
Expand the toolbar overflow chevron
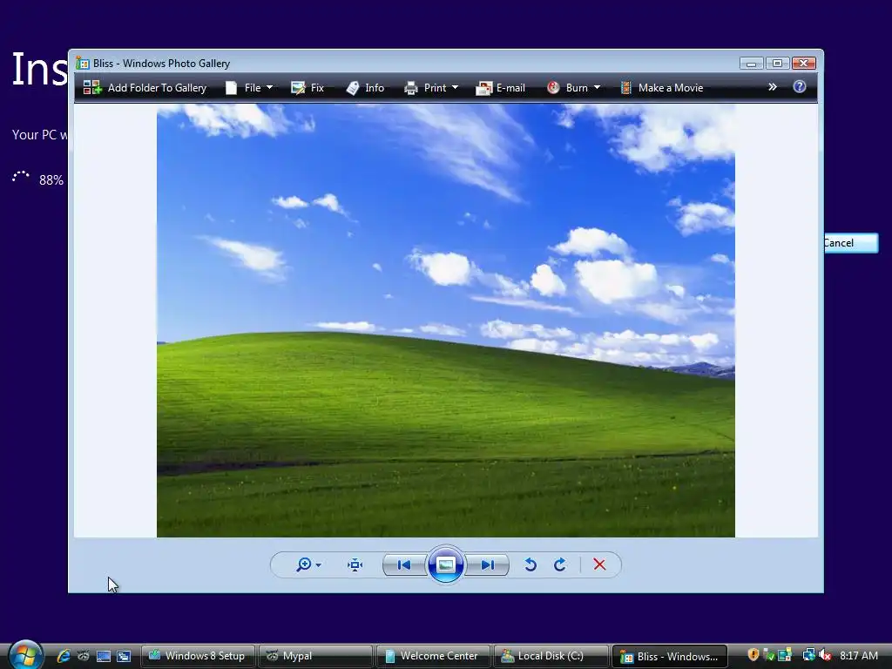[772, 87]
